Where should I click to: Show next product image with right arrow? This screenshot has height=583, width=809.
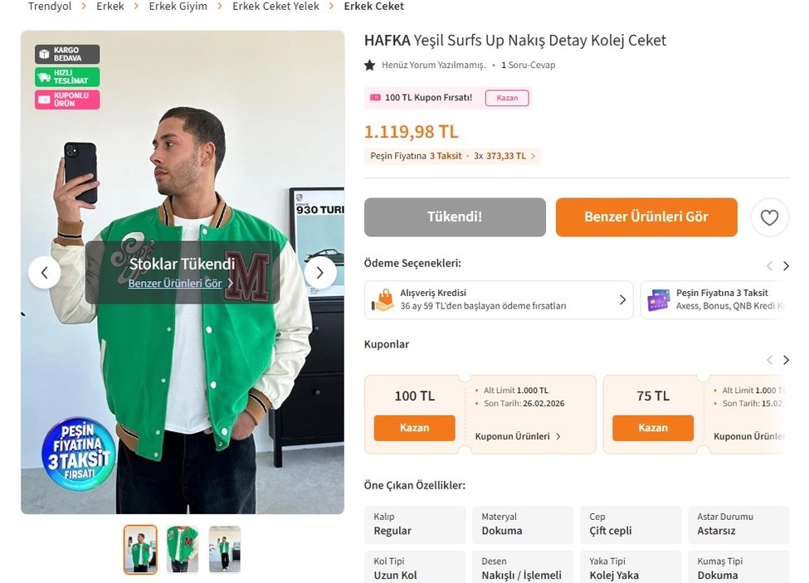[319, 273]
